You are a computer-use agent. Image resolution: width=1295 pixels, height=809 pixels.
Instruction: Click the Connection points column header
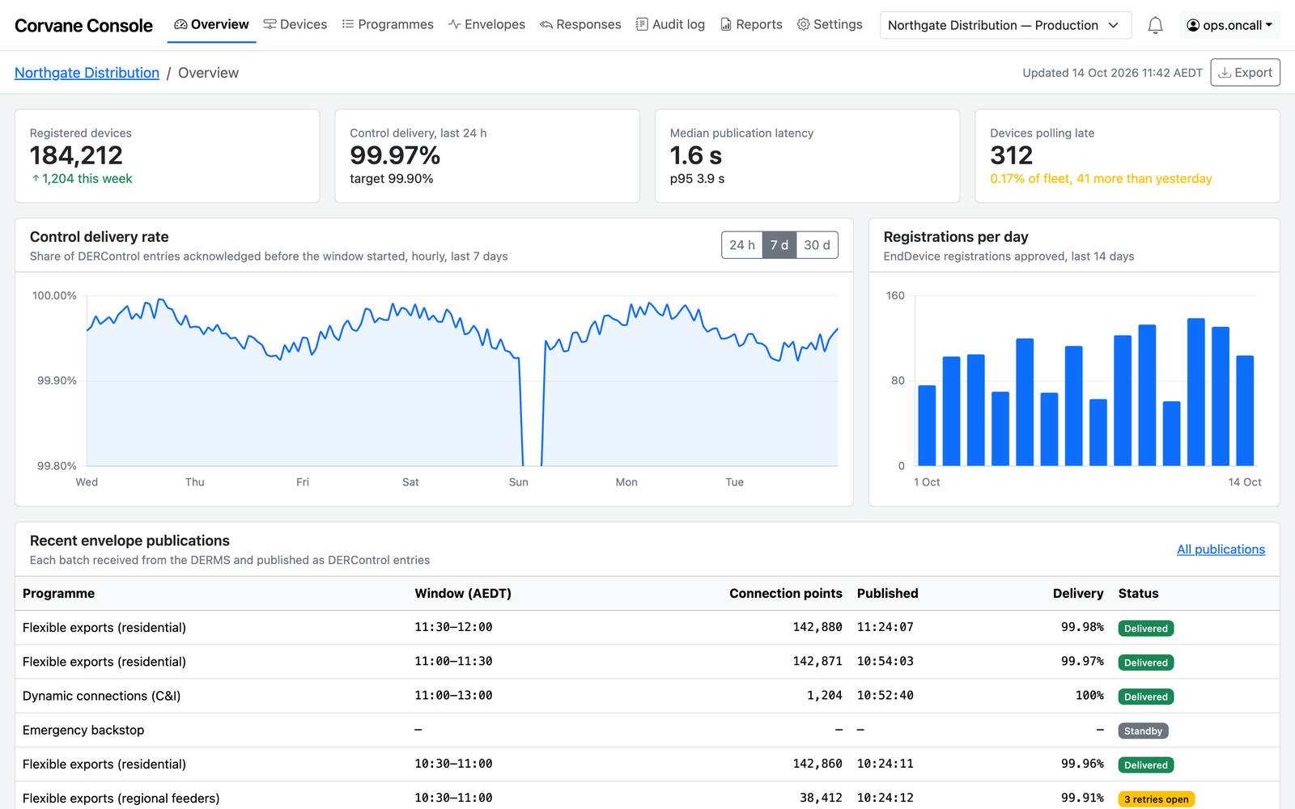[786, 594]
